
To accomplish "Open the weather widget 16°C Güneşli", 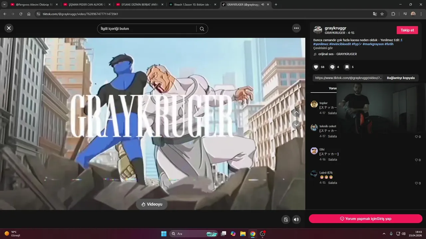I will 13,234.
